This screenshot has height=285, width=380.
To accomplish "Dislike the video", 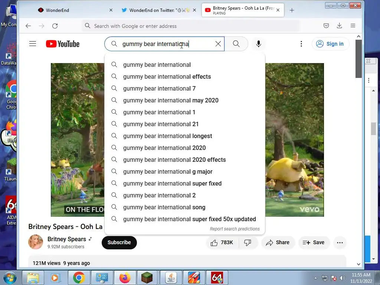I will [248, 243].
